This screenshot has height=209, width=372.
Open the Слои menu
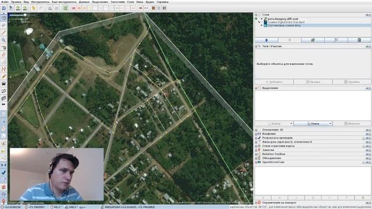tap(130, 2)
